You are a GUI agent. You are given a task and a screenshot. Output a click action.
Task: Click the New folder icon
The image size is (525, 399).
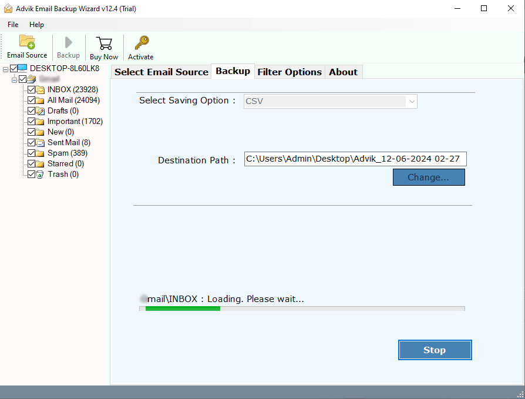coord(40,132)
